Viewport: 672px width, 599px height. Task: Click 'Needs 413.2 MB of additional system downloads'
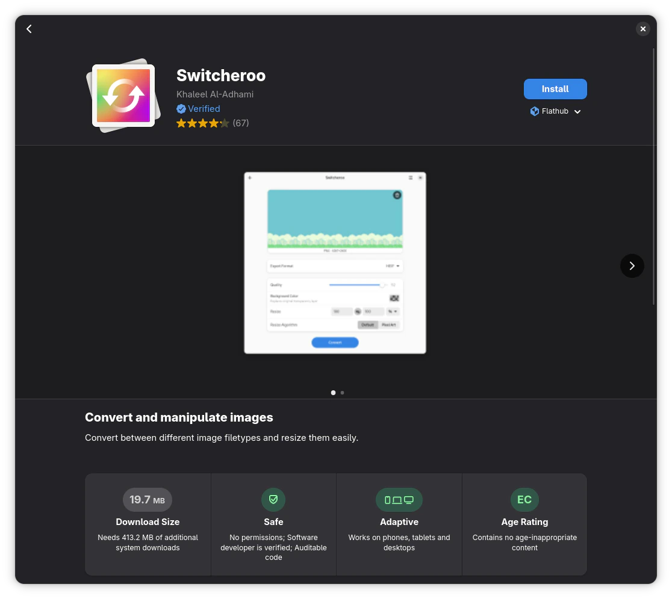(148, 542)
